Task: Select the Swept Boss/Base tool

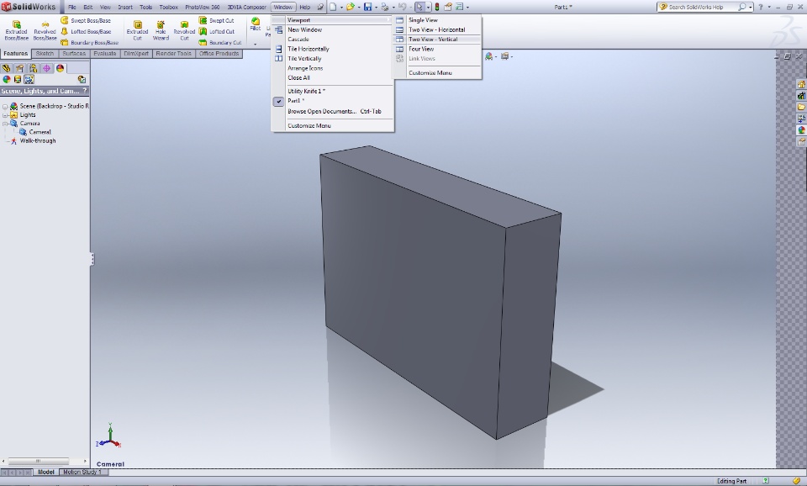Action: click(86, 20)
